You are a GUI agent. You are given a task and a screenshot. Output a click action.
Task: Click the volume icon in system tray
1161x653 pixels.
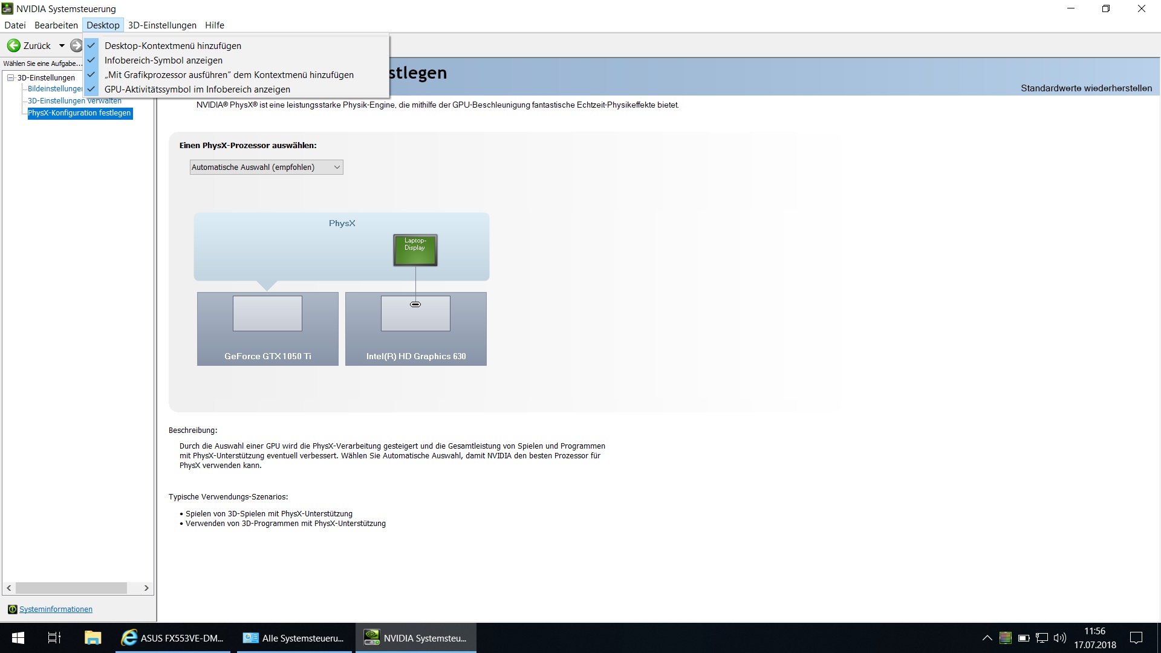click(x=1059, y=638)
